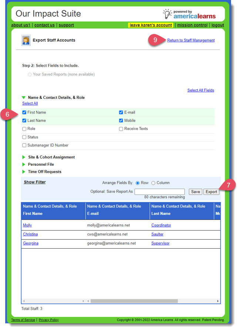Open the support menu link

pyautogui.click(x=66, y=25)
